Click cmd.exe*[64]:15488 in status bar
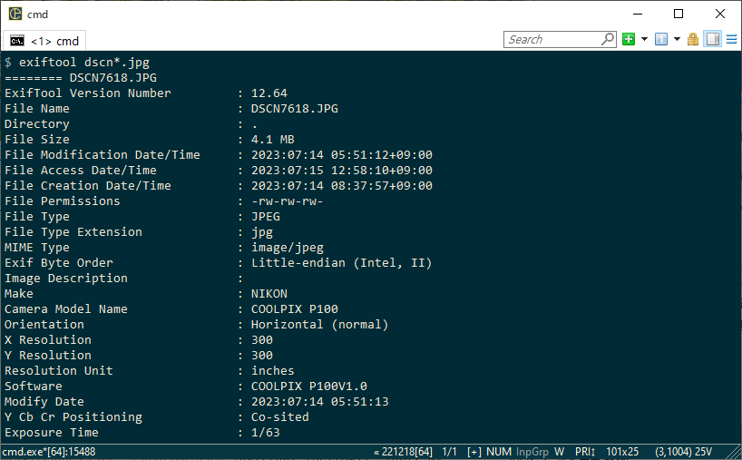742x460 pixels. 49,452
